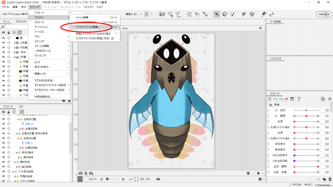Expand the *R目裏 folder
This screenshot has width=333, height=187.
click(x=15, y=47)
